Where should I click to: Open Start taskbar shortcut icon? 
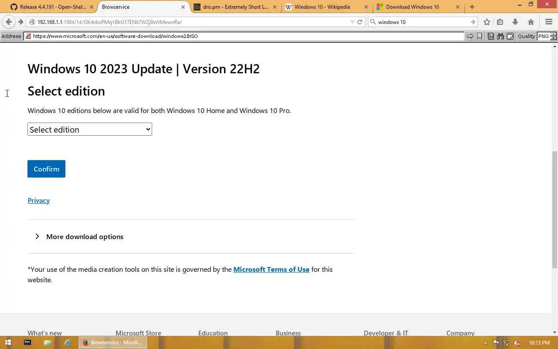27,342
